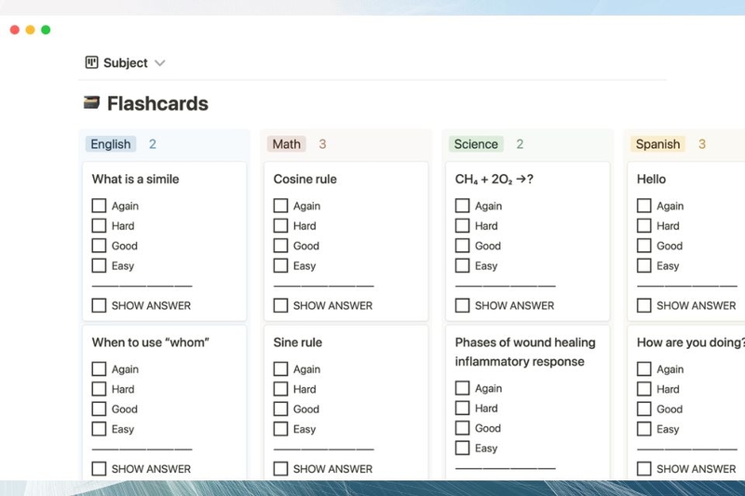The width and height of the screenshot is (745, 496).
Task: Tick SHOW ANSWER on CH₄ + 2O₂ card
Action: click(x=462, y=305)
